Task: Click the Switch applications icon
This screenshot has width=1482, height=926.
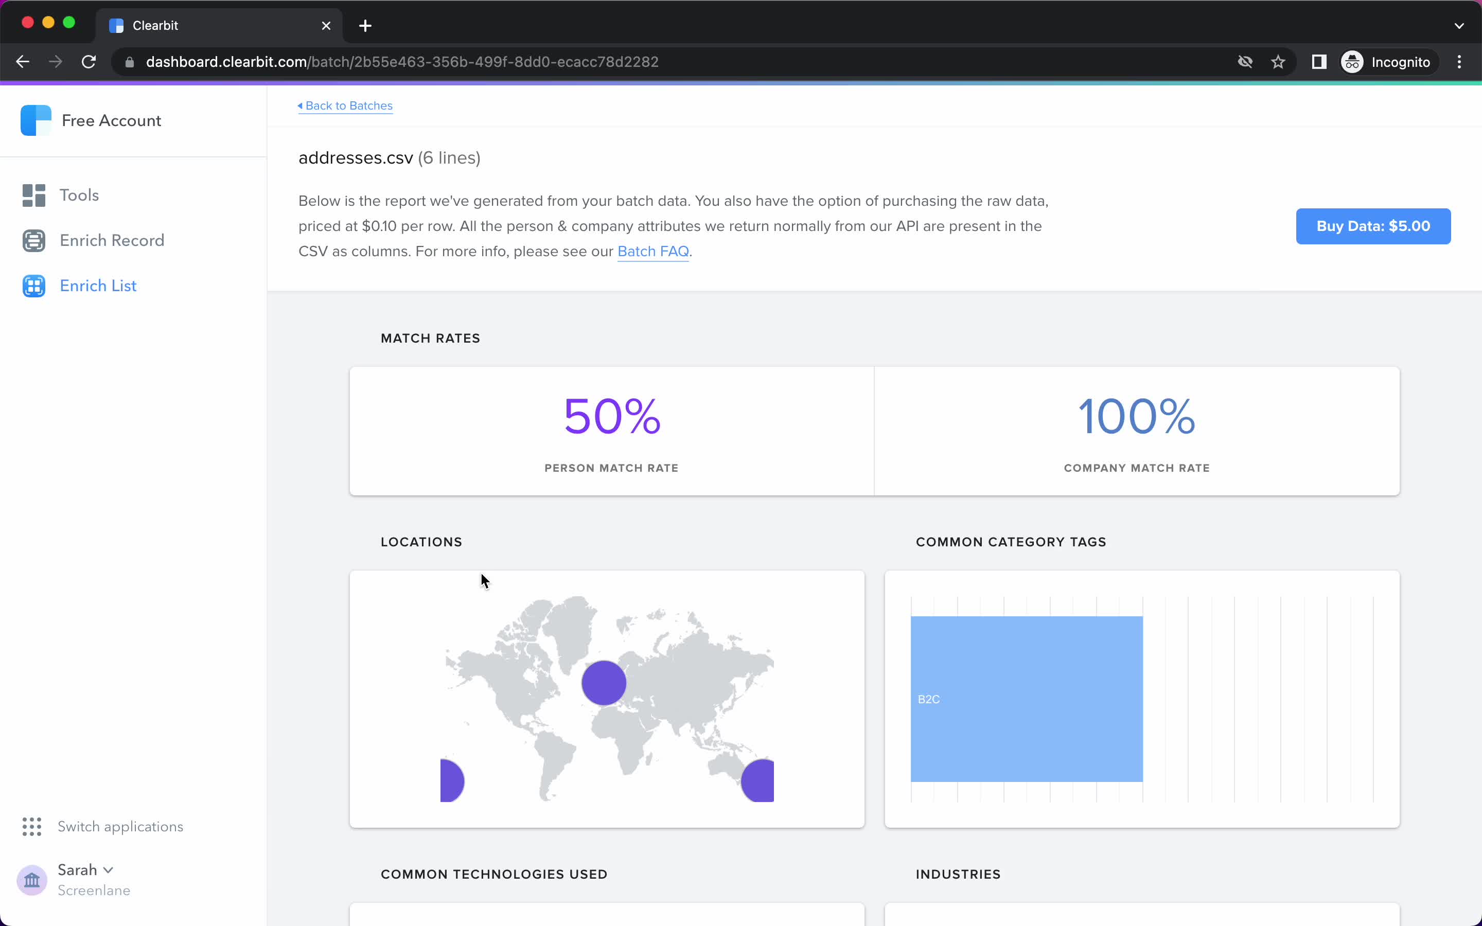Action: (31, 827)
